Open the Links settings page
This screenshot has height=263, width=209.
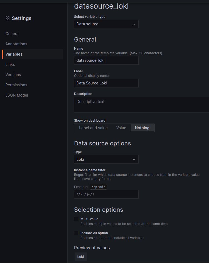point(10,64)
